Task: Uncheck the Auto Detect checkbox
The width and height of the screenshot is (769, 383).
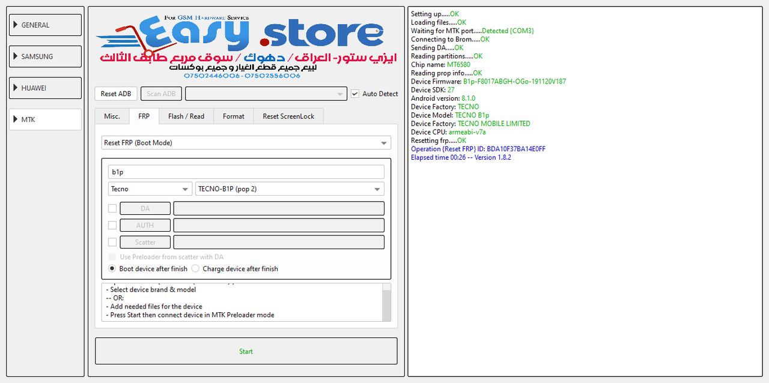Action: (x=355, y=94)
